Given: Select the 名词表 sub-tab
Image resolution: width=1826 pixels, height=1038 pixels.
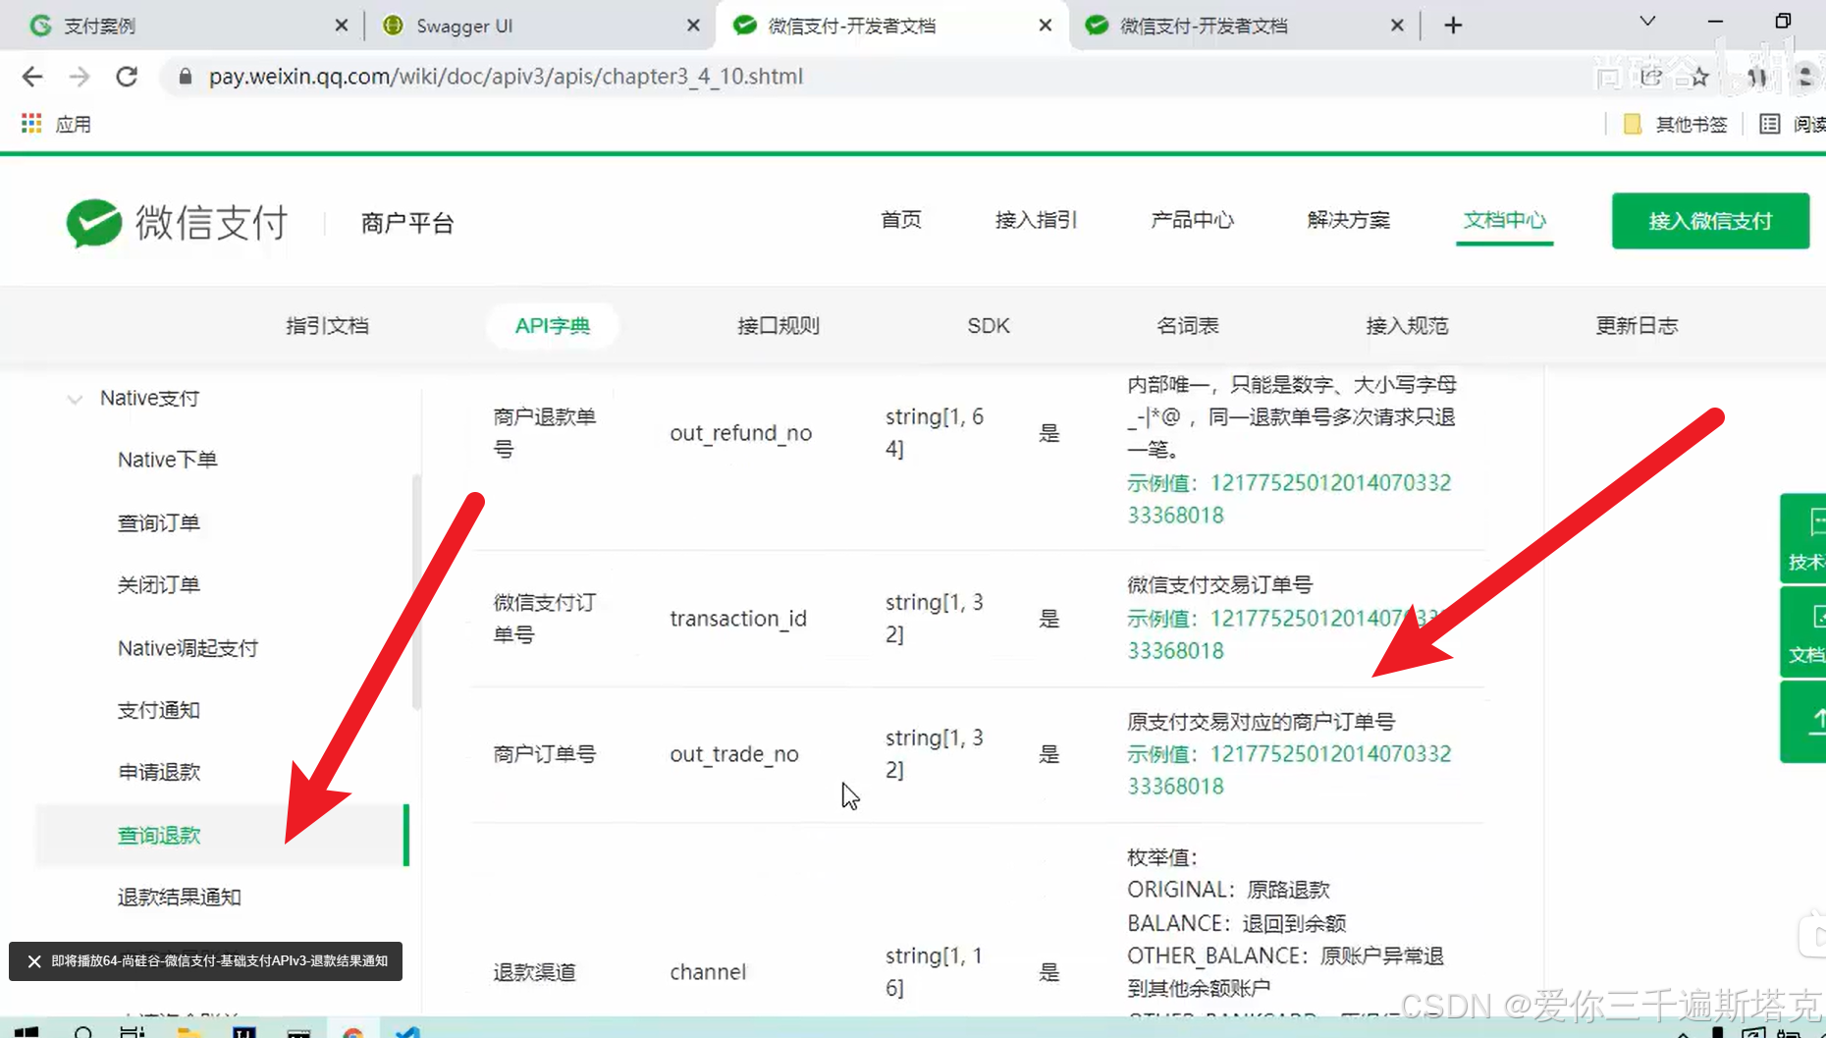Looking at the screenshot, I should 1187,326.
